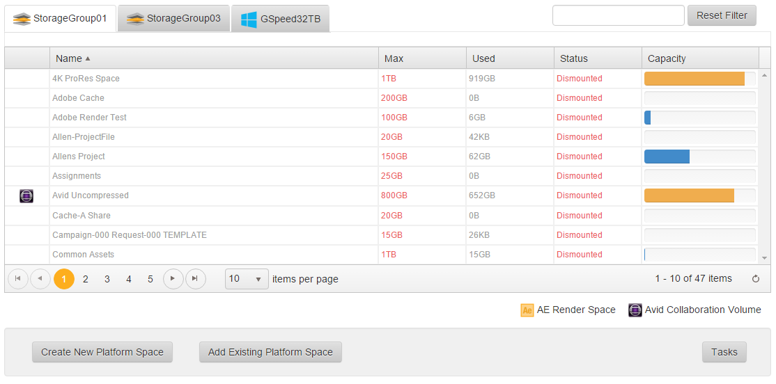776x384 pixels.
Task: Go to page 3
Action: coord(107,279)
